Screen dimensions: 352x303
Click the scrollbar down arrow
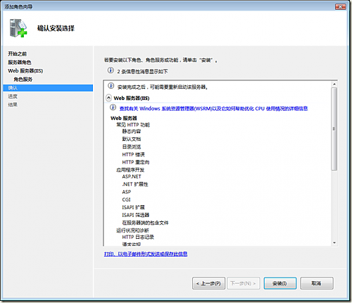pyautogui.click(x=334, y=243)
